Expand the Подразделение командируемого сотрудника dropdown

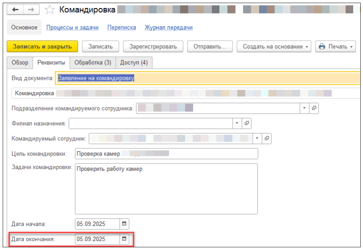tap(304, 108)
